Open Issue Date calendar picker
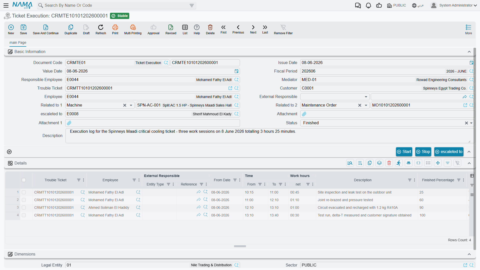The image size is (480, 270). click(471, 63)
